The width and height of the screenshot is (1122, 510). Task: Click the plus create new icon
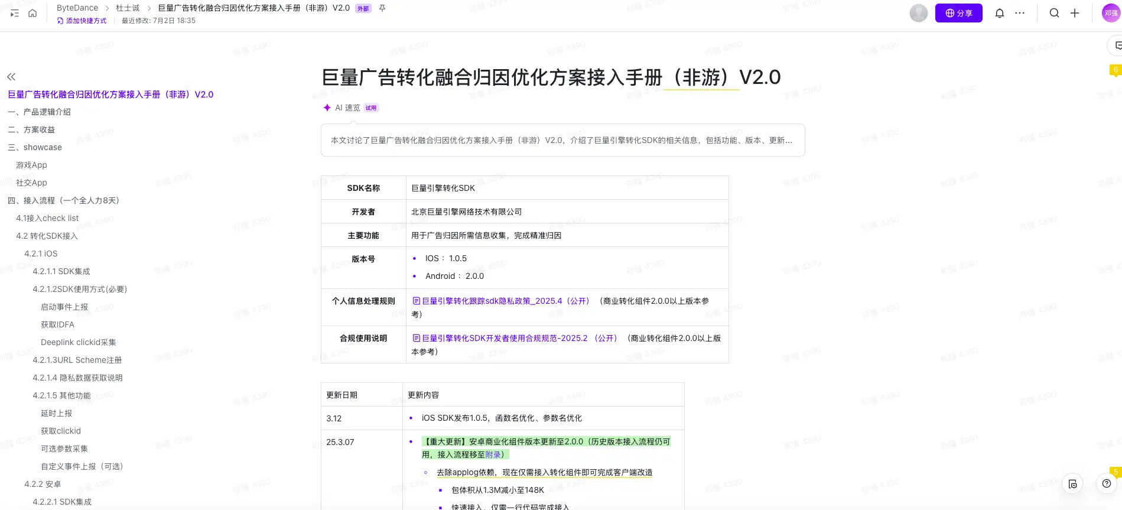[1075, 13]
